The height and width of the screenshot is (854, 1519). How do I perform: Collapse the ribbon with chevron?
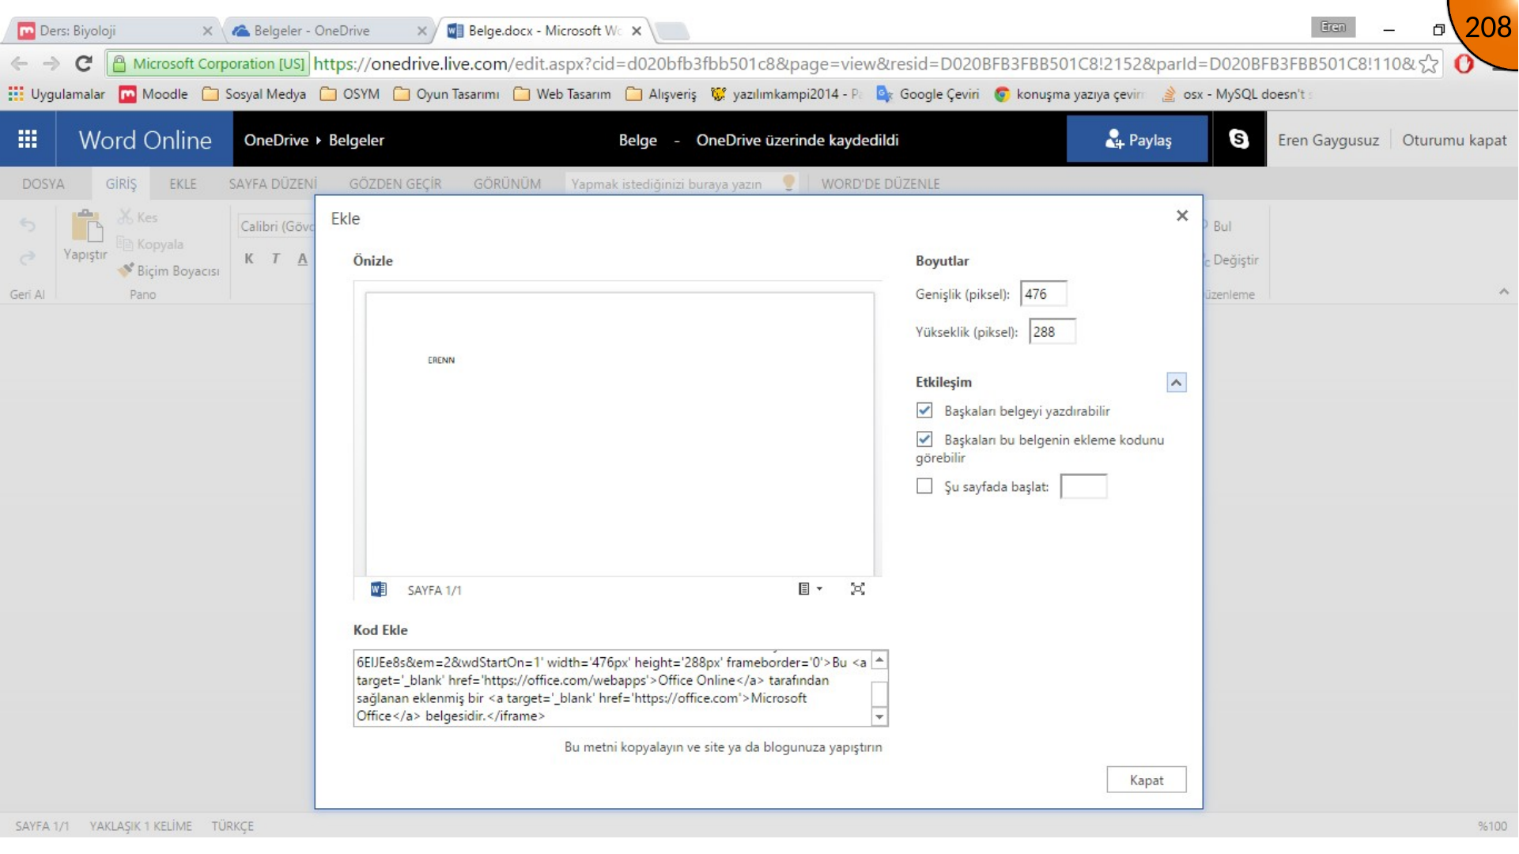1503,292
